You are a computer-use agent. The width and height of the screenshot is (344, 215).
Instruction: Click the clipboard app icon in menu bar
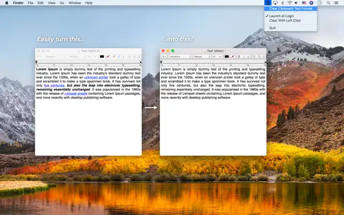(x=268, y=3)
